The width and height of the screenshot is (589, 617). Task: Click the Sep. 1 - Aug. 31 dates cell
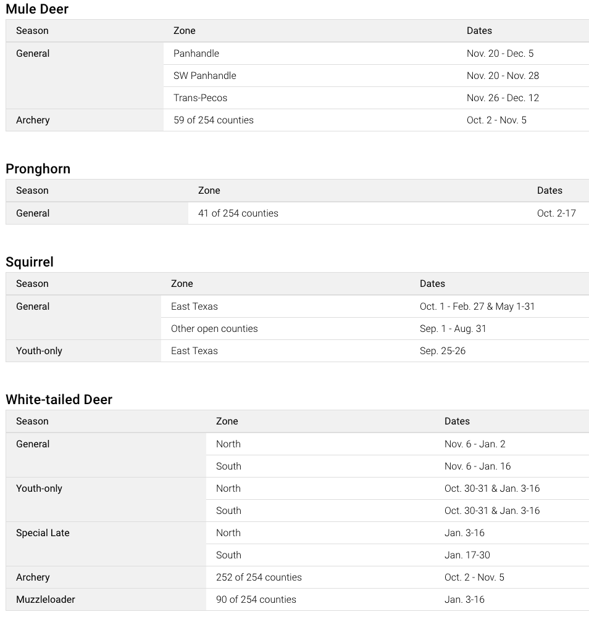pos(453,329)
